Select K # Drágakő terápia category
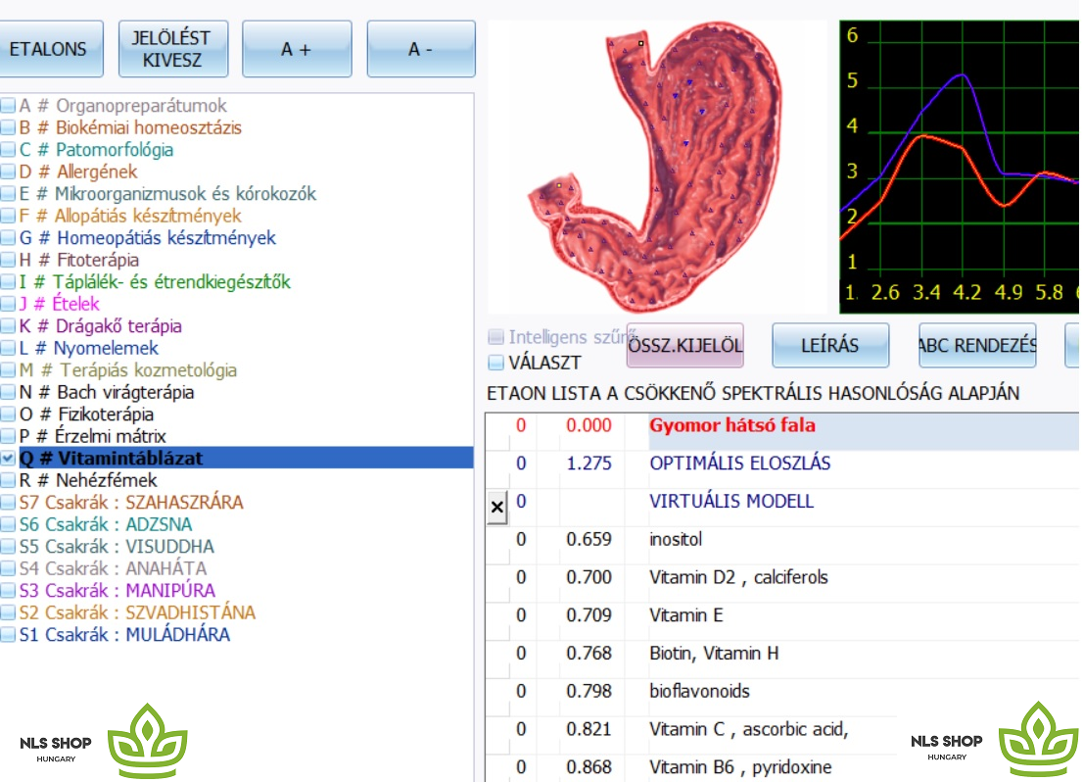1083x782 pixels. (x=100, y=326)
